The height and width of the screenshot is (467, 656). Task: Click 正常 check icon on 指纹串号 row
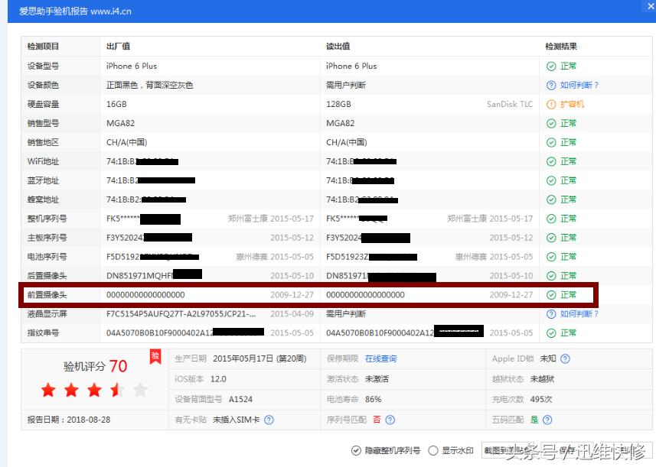point(550,332)
